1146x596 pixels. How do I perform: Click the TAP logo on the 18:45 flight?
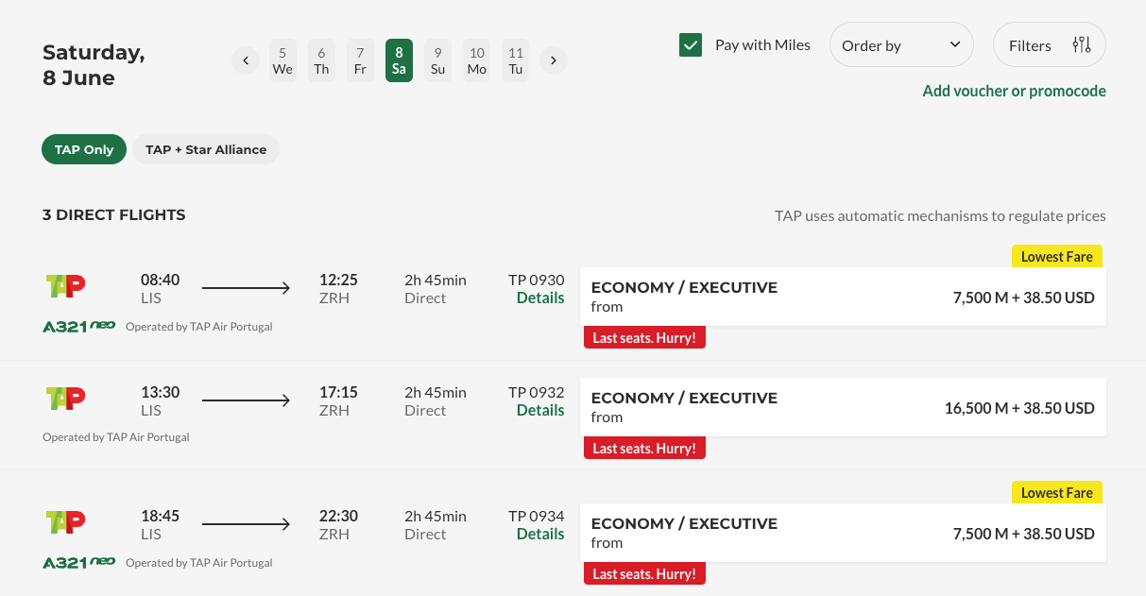[x=65, y=522]
